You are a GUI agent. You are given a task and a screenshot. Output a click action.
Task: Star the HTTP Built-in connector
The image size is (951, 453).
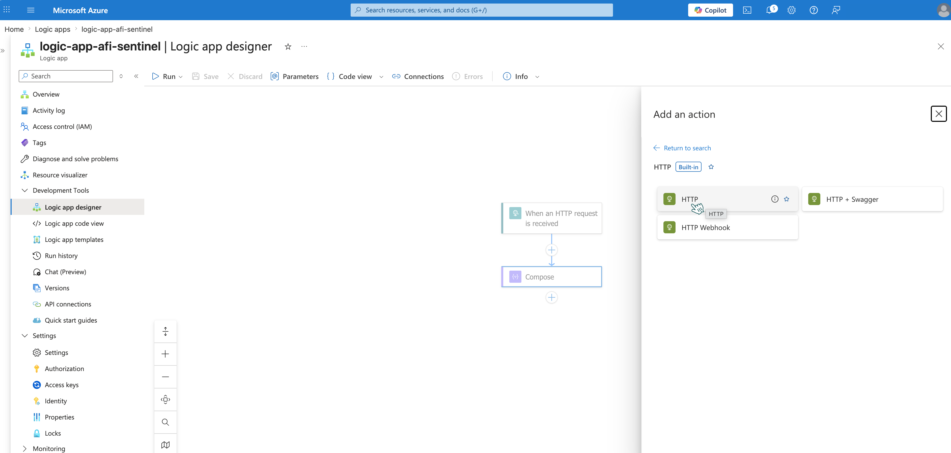pyautogui.click(x=711, y=167)
